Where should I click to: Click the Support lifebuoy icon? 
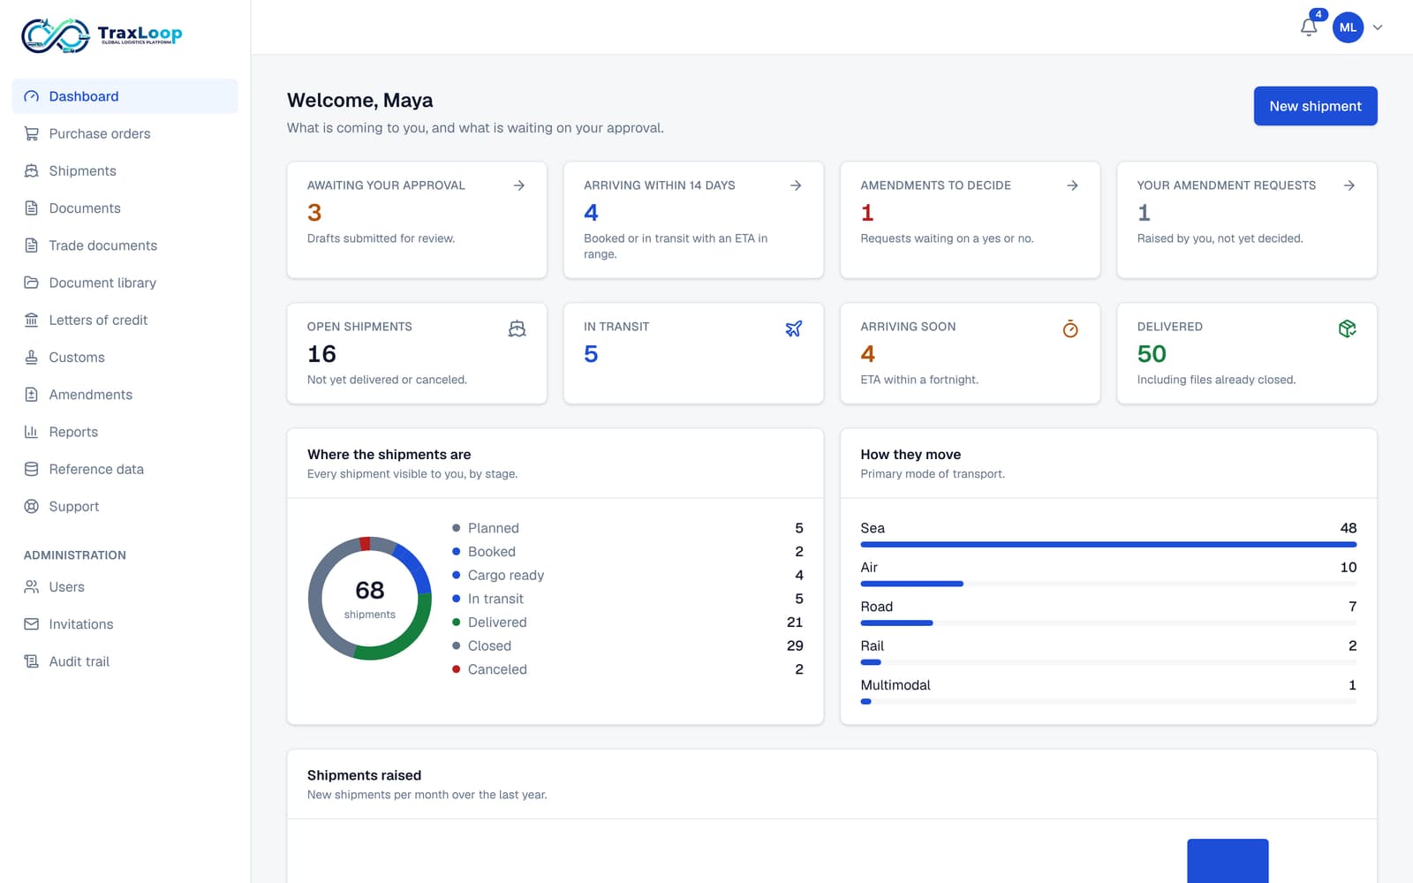click(x=32, y=507)
